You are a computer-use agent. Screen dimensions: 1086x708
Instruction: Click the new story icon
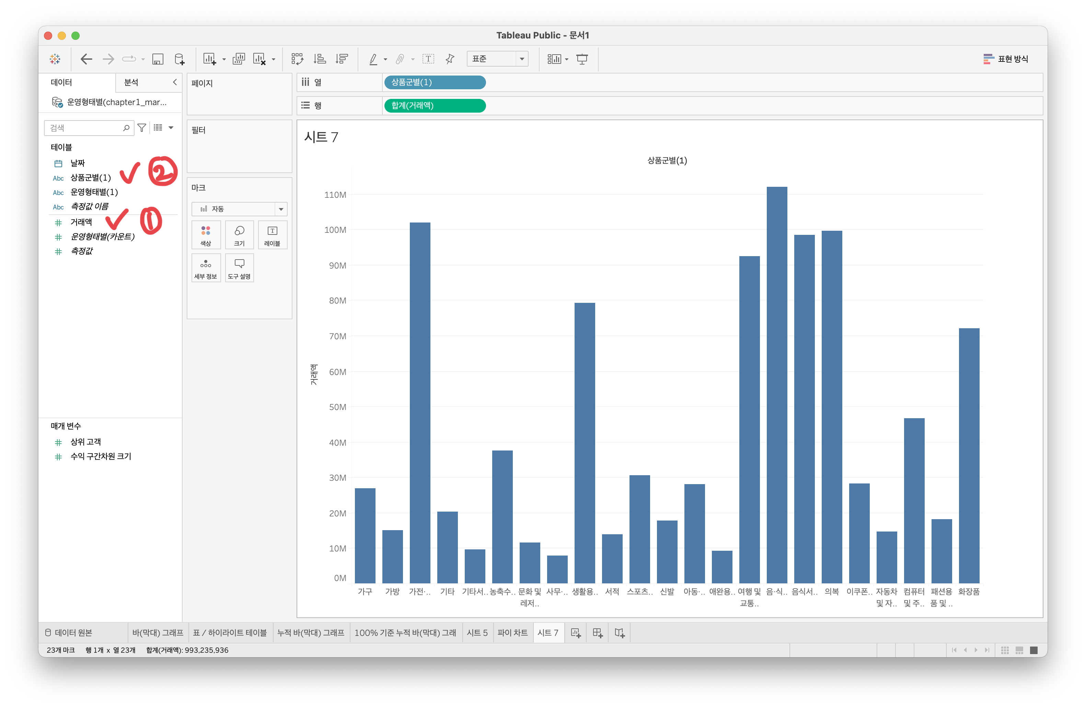(619, 633)
